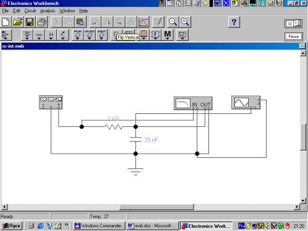Click the Help question mark icon

pyautogui.click(x=234, y=22)
